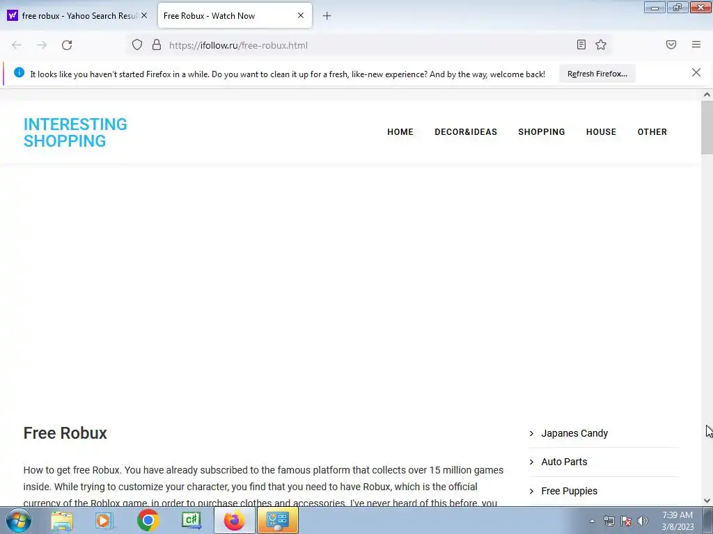Click the blue info icon in notification
The width and height of the screenshot is (713, 534).
pos(19,72)
